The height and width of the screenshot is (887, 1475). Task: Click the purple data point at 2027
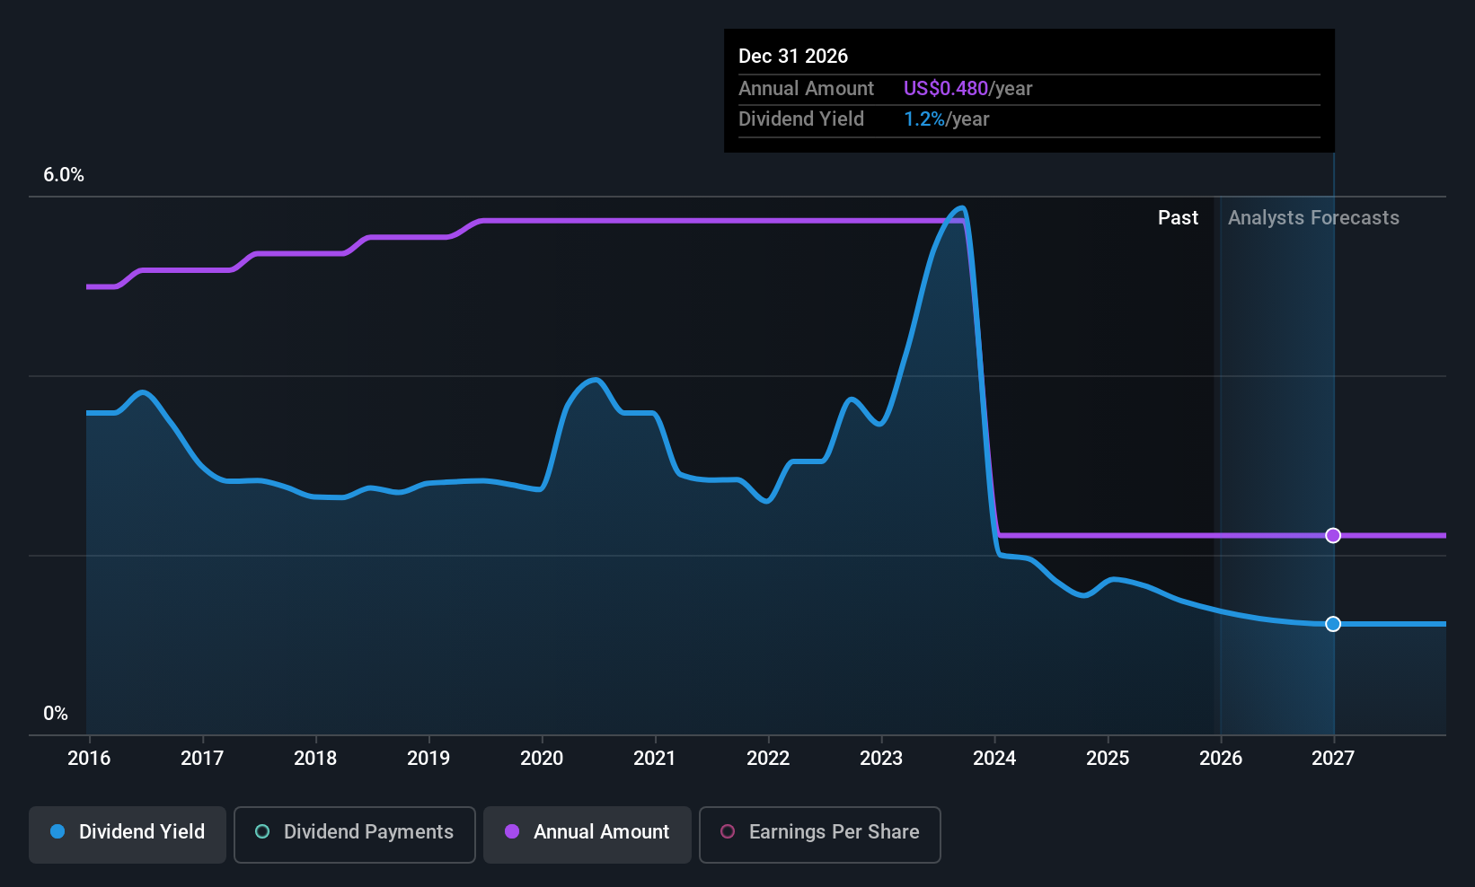click(x=1333, y=535)
